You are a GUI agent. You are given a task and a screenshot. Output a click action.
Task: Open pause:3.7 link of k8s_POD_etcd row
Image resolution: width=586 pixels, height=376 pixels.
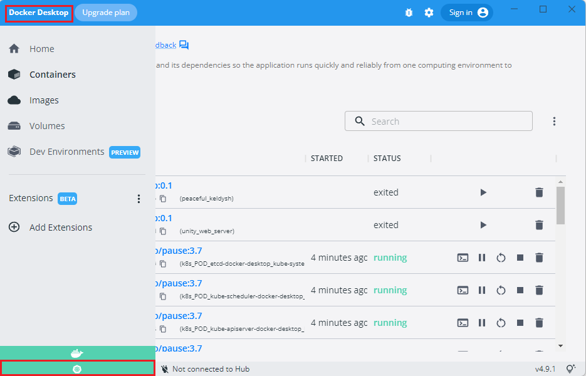[179, 251]
